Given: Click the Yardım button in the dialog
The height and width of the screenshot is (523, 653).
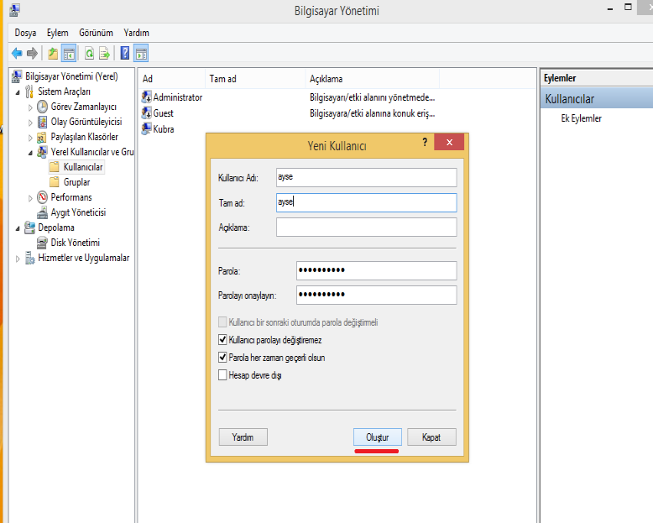Looking at the screenshot, I should pos(243,437).
